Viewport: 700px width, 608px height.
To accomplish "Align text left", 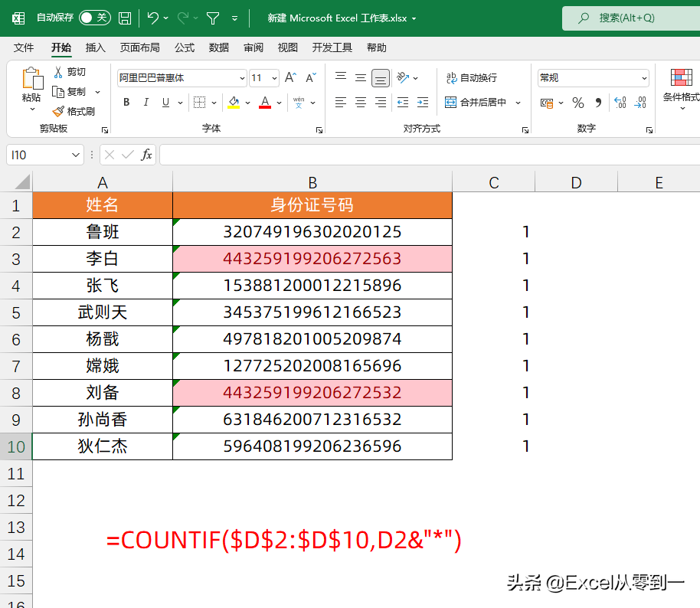I will pos(341,103).
